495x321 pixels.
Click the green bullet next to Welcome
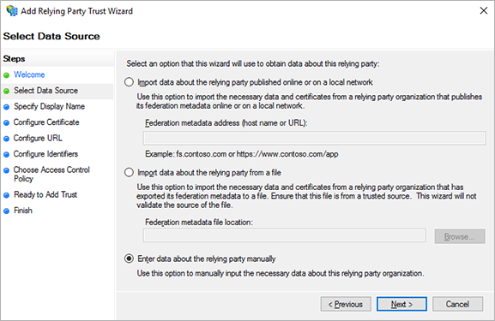6,75
